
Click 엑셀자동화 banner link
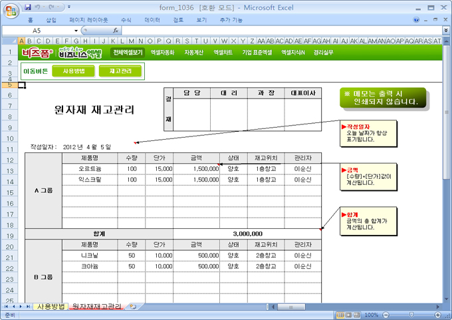(163, 53)
